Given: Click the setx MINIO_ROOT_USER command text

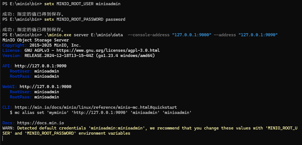Looking at the screenshot, I should [x=82, y=4].
